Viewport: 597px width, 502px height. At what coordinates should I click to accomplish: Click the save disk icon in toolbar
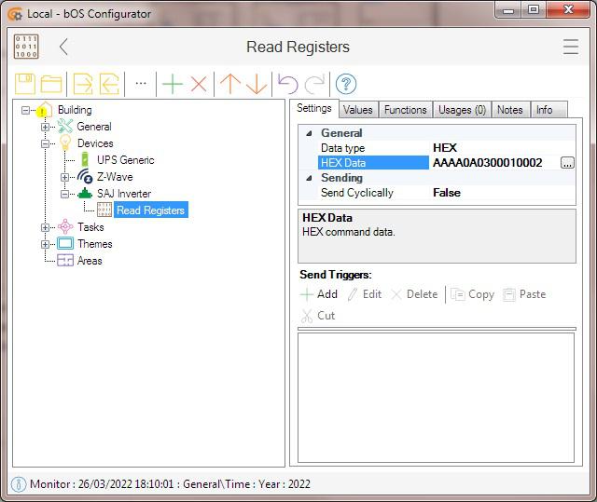click(25, 84)
